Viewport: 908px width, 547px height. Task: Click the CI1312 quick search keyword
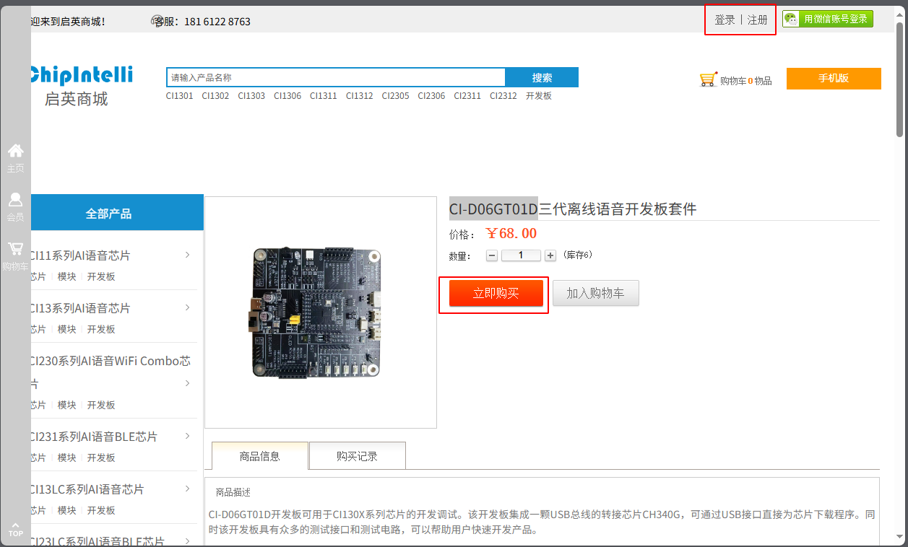click(359, 95)
